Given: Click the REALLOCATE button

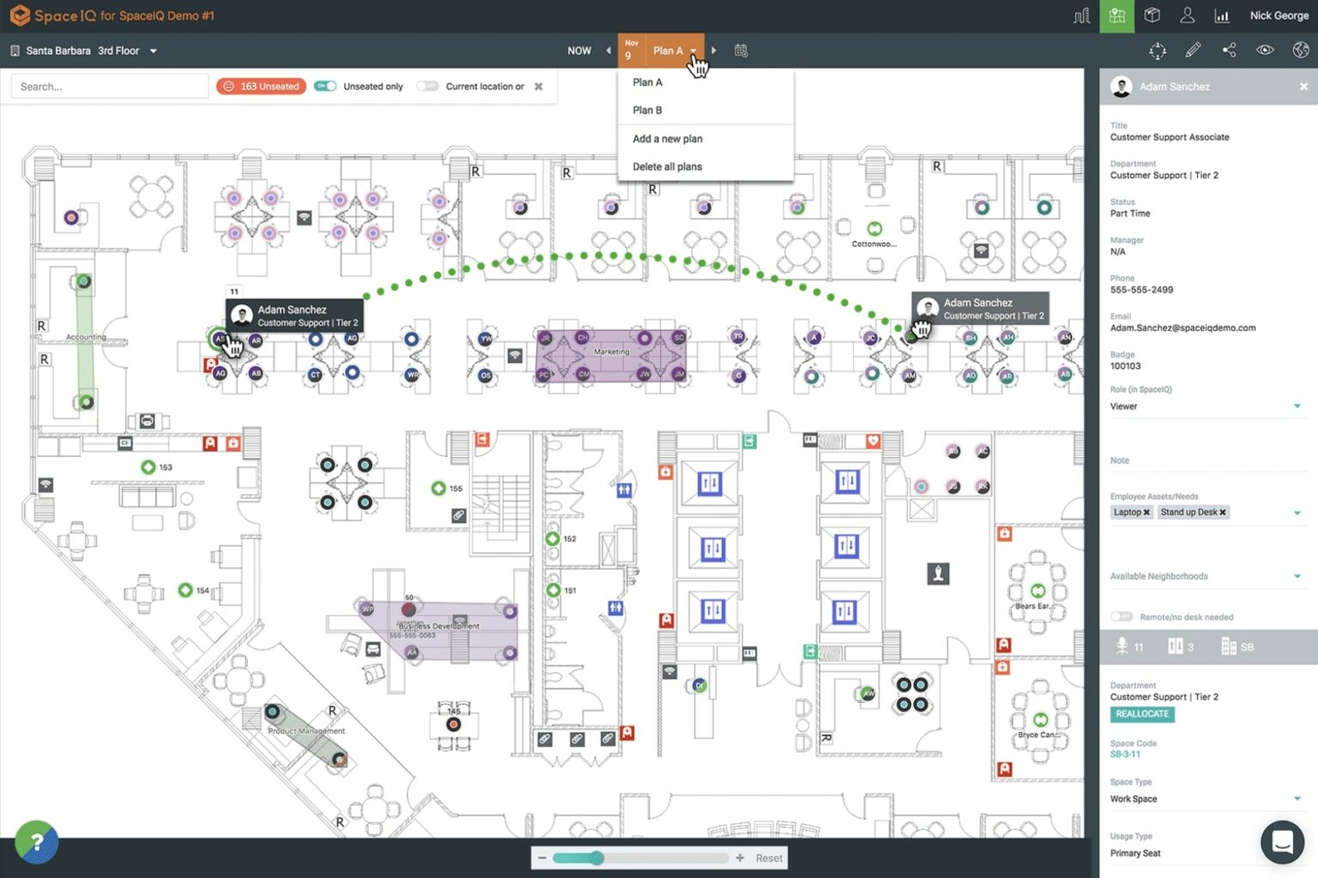Looking at the screenshot, I should click(1142, 714).
